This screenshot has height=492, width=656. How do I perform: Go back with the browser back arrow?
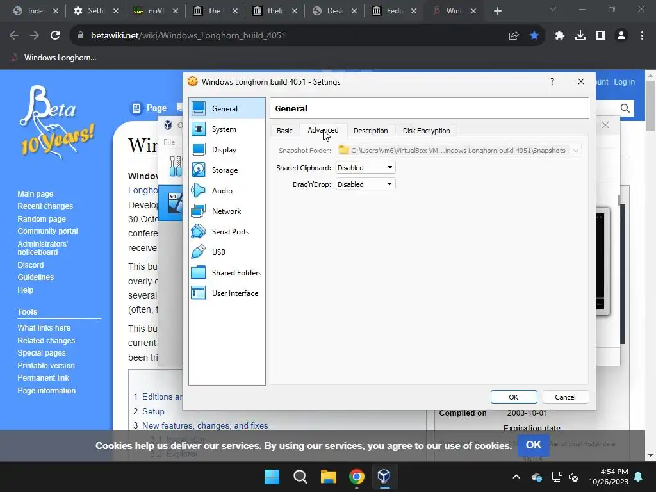click(x=14, y=36)
